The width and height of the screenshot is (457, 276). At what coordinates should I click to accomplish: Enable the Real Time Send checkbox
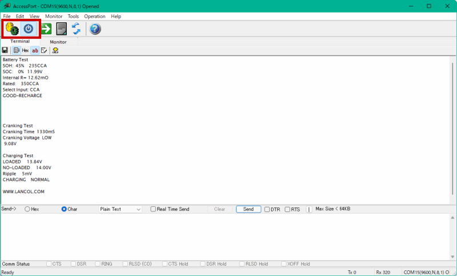pos(153,209)
